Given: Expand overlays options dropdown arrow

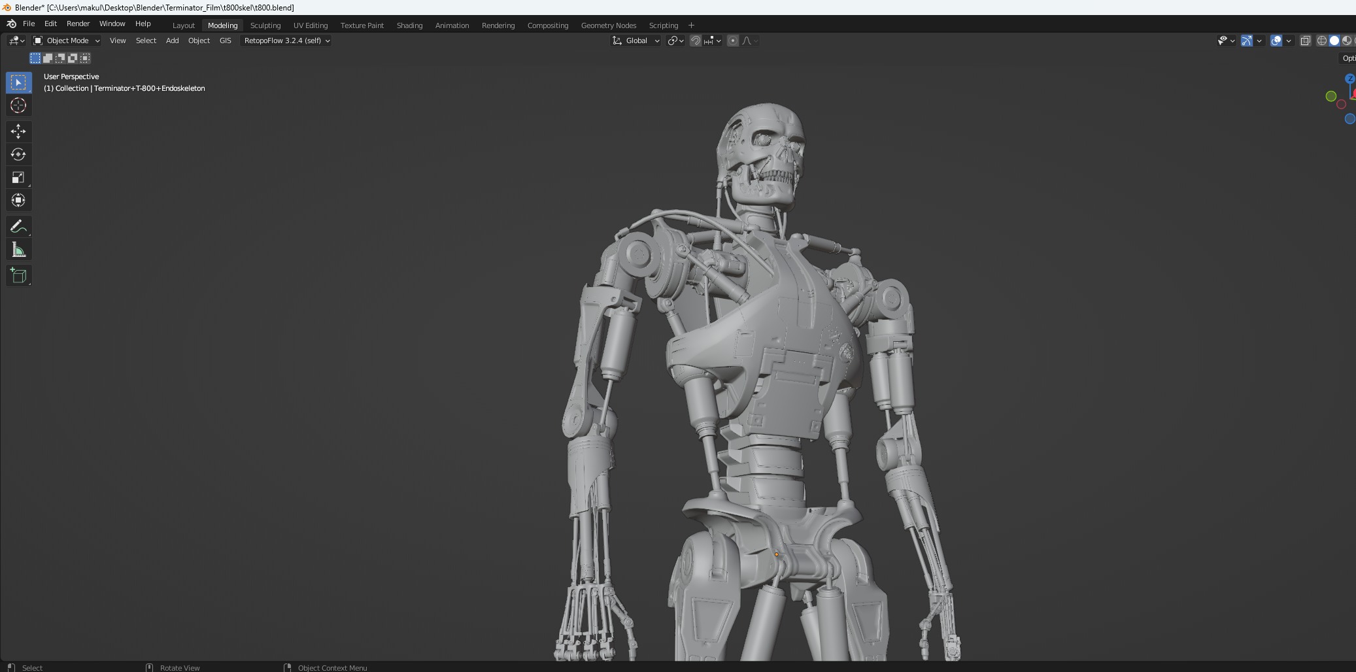Looking at the screenshot, I should [x=1289, y=41].
